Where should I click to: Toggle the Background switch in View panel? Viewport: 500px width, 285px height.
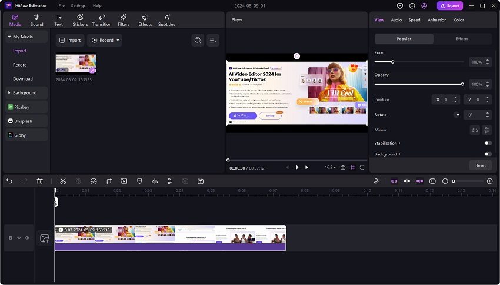click(488, 154)
